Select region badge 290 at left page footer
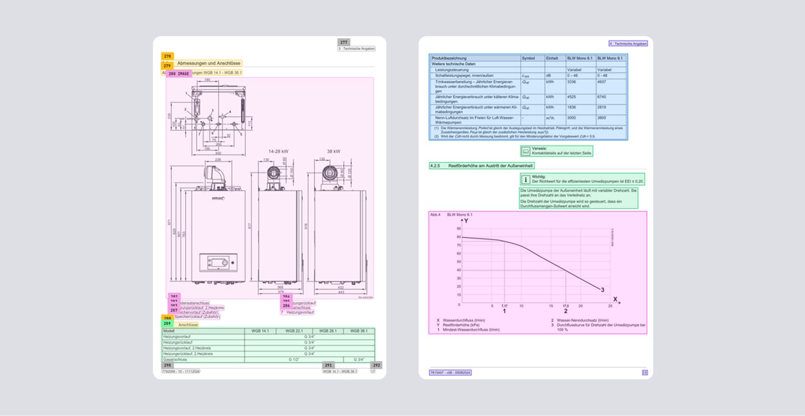This screenshot has width=805, height=416. coord(167,365)
